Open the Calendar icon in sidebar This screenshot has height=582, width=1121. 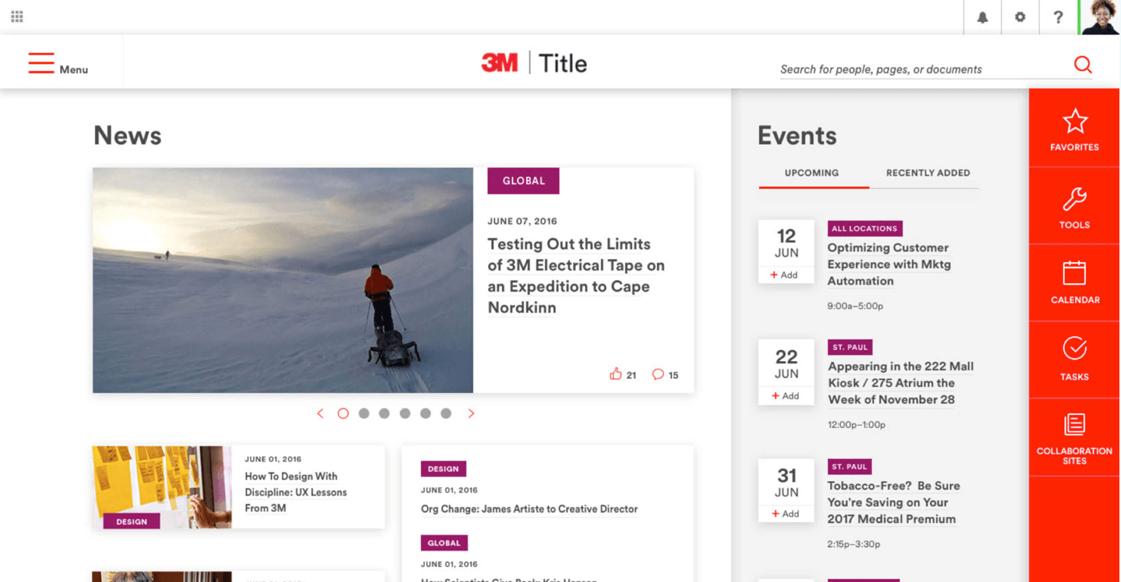pos(1074,274)
